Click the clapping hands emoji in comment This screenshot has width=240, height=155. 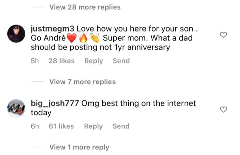95,39
